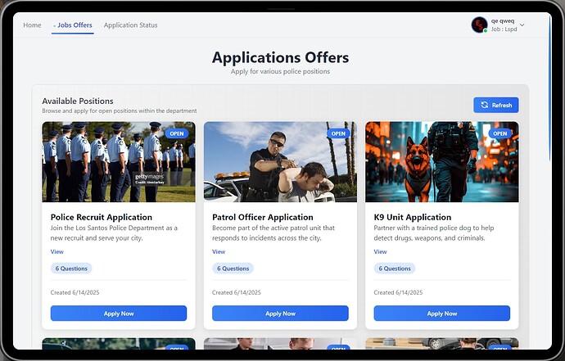
Task: Click Created 6/14/2025 on Patrol Officer card
Action: tap(237, 292)
